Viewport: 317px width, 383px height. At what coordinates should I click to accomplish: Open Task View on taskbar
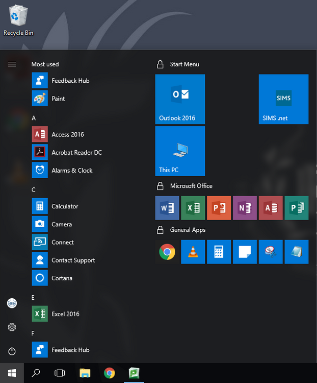(60, 373)
